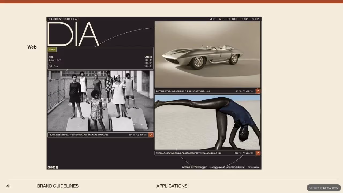Screen dimensions: 343x193
Task: Click the DEC '21 – APR '22 dates
Action: pyautogui.click(x=244, y=153)
